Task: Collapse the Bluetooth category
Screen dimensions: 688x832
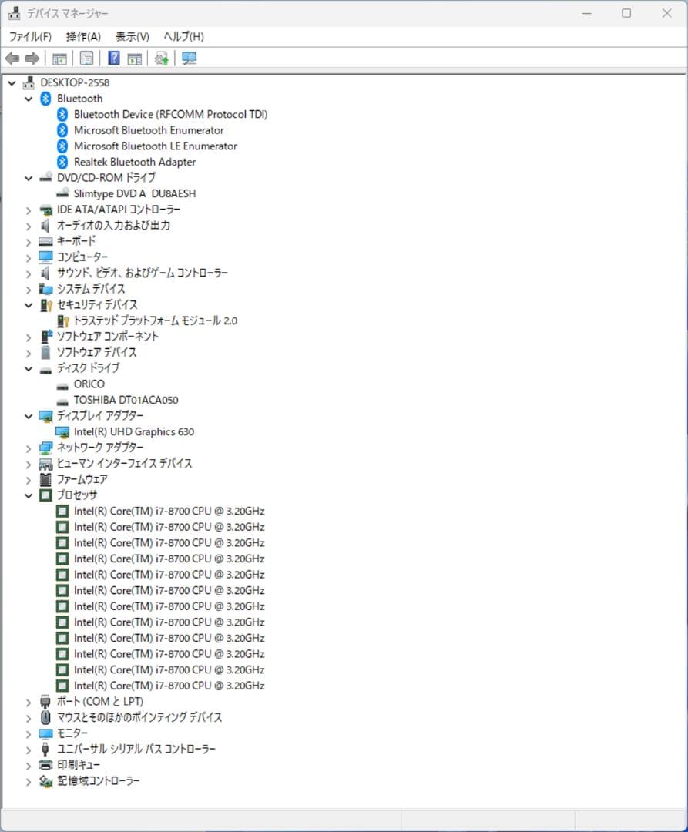Action: [29, 99]
